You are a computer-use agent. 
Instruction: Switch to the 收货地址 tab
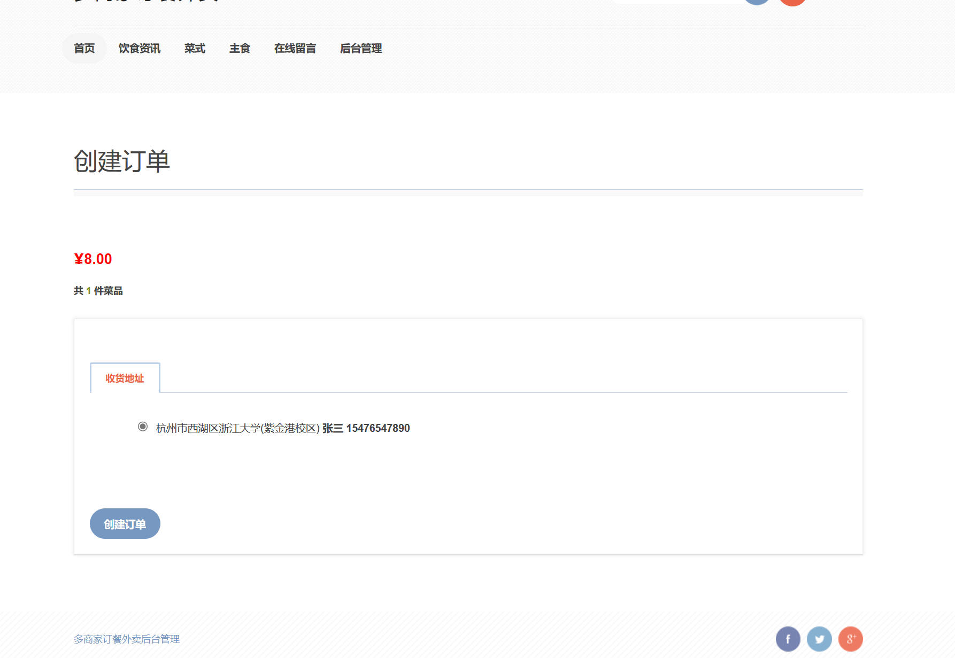tap(125, 378)
